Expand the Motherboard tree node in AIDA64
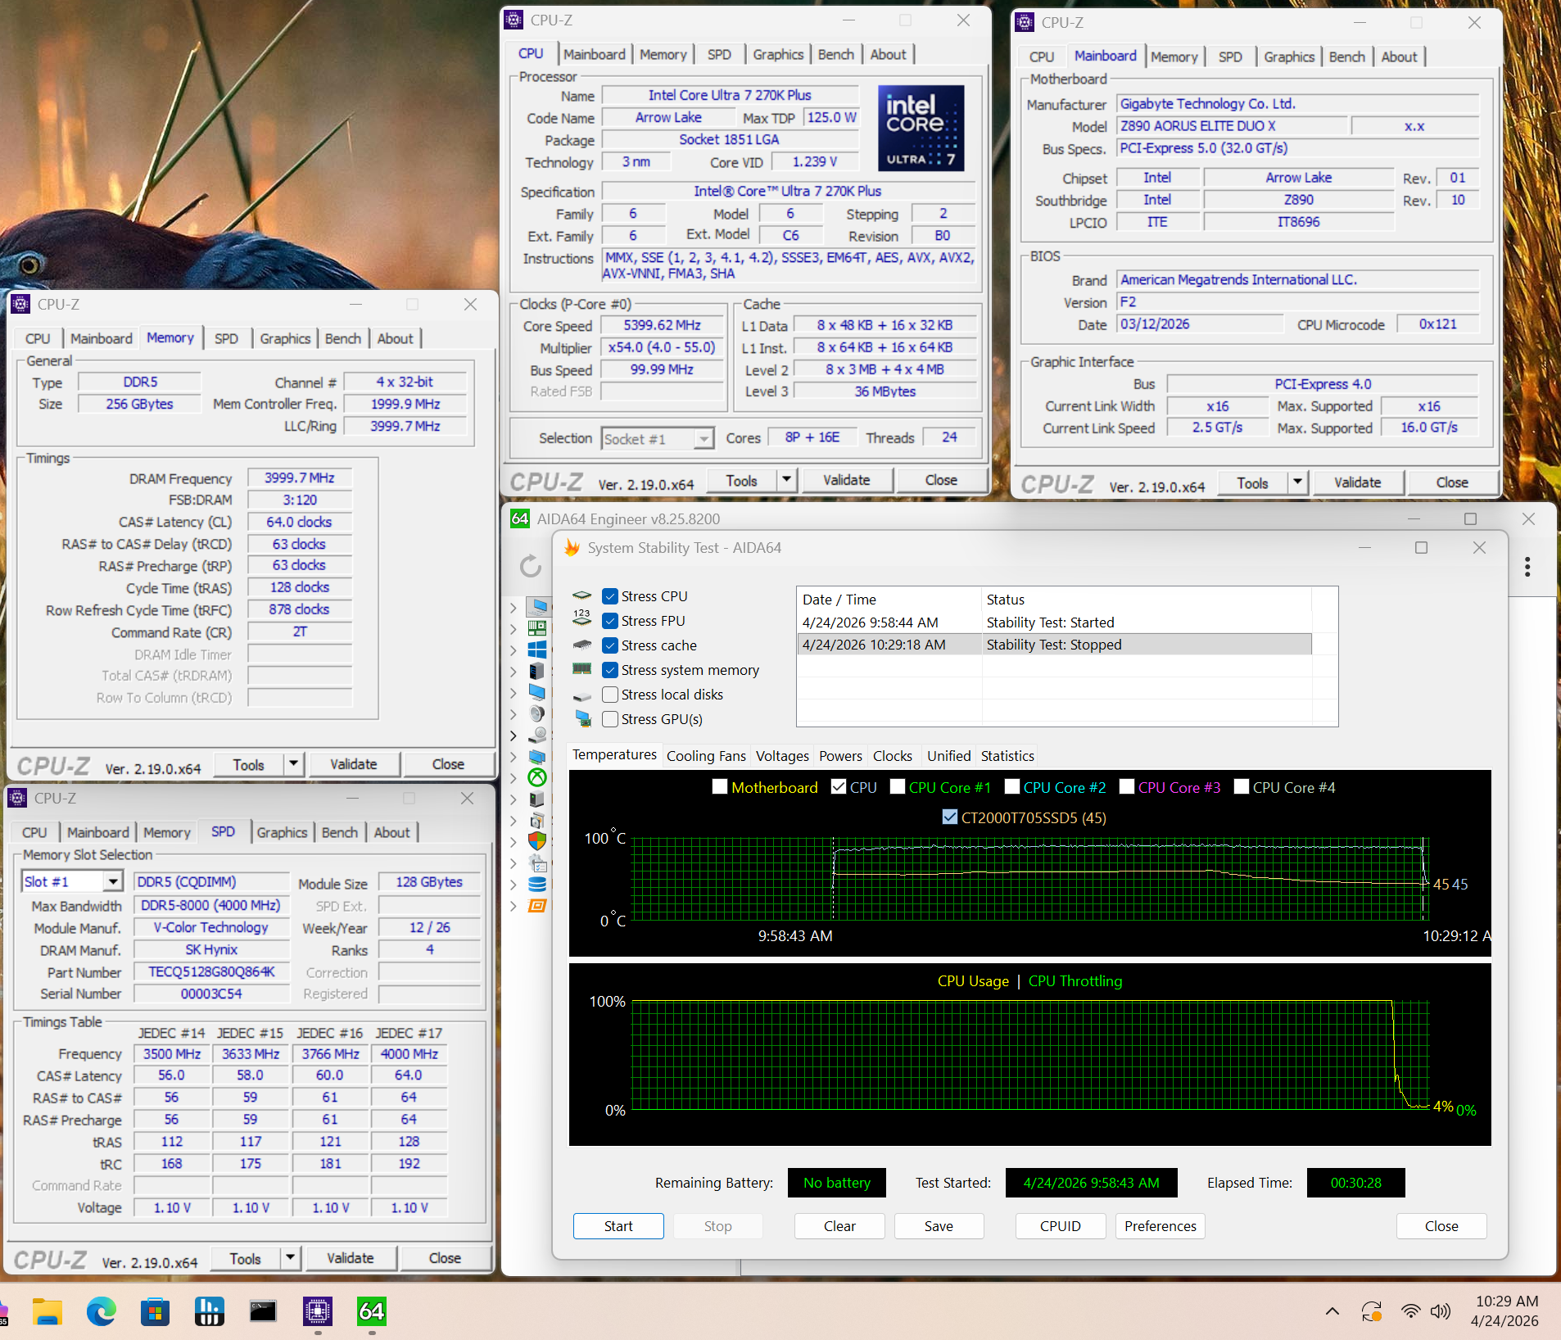Screen dimensions: 1561x1340 514,628
